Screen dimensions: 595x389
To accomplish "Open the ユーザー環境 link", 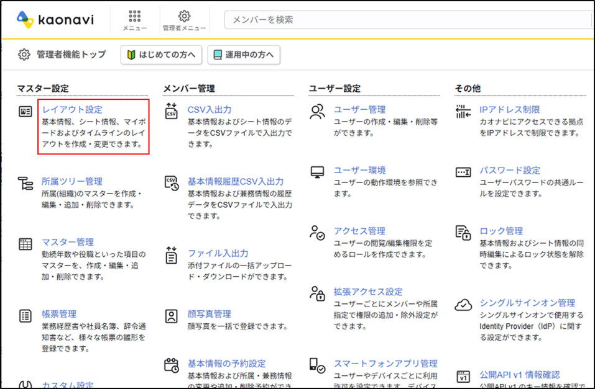I will pos(360,170).
